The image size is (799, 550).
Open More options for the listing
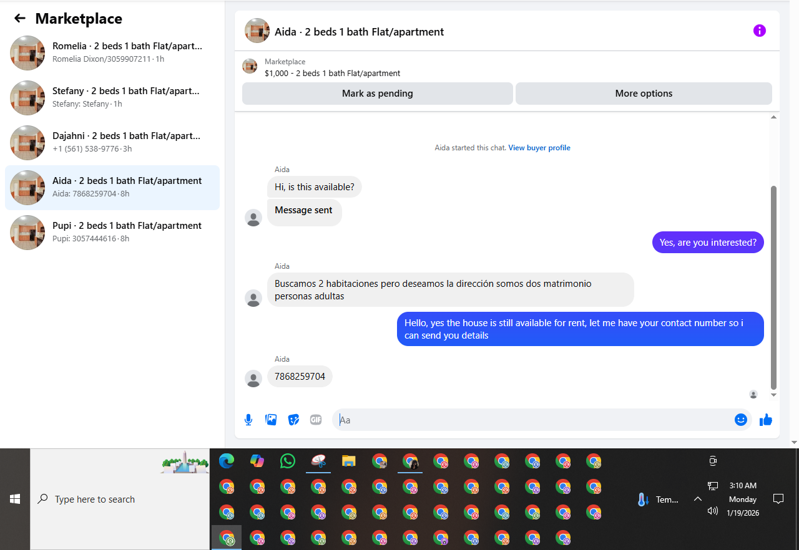click(x=644, y=94)
